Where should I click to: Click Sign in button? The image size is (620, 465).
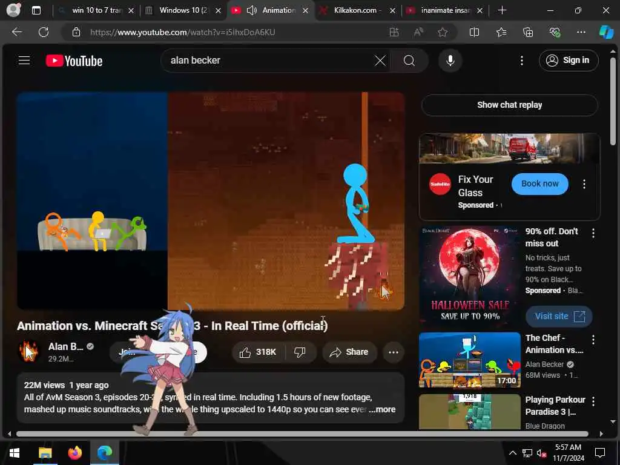click(569, 61)
